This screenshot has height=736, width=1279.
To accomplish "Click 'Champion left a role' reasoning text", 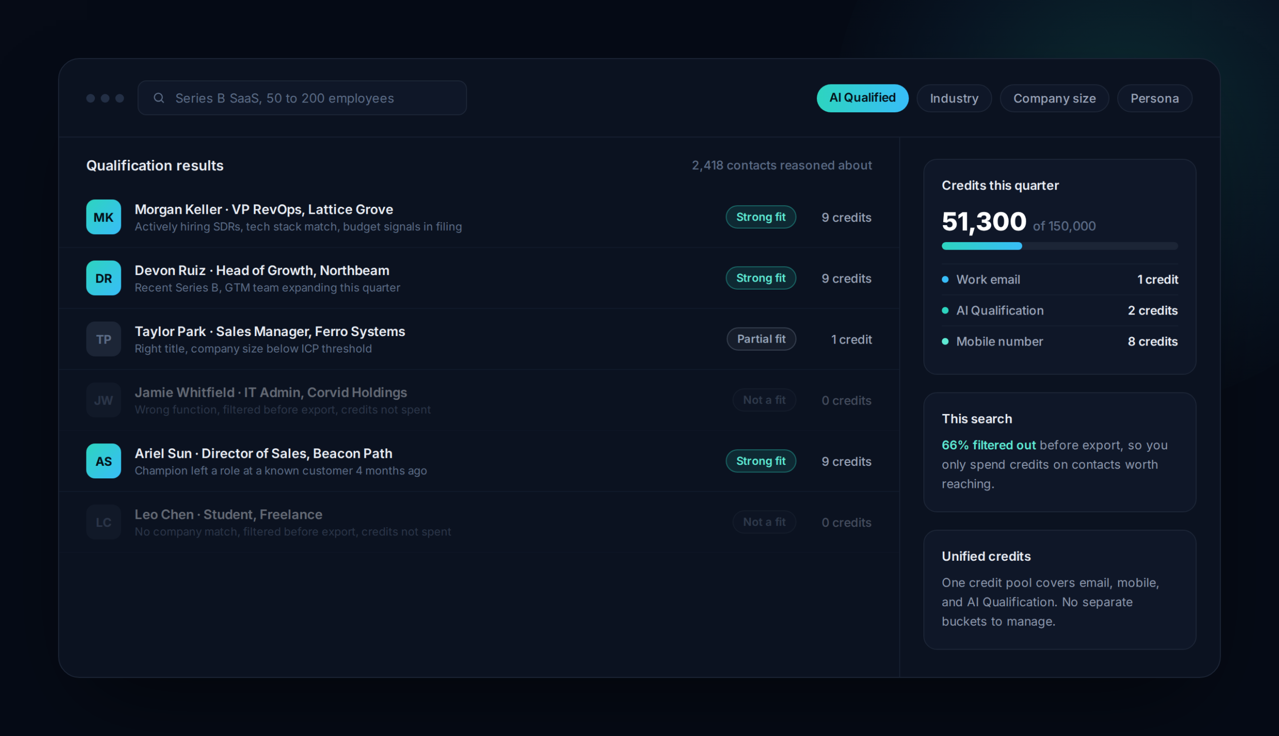I will click(281, 471).
